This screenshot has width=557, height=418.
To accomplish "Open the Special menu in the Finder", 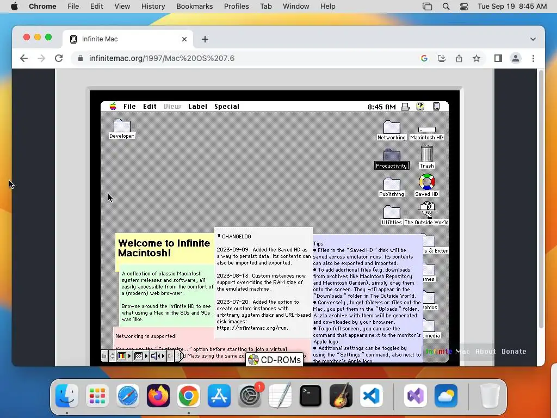I will point(227,106).
